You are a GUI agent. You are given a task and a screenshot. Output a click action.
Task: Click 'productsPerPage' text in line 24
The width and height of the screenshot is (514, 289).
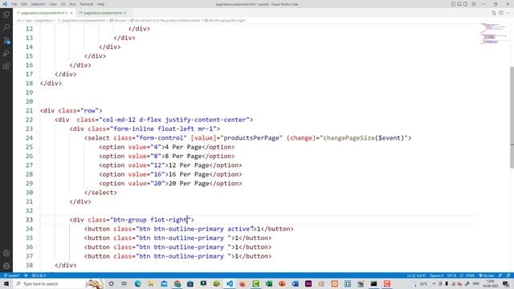[251, 138]
